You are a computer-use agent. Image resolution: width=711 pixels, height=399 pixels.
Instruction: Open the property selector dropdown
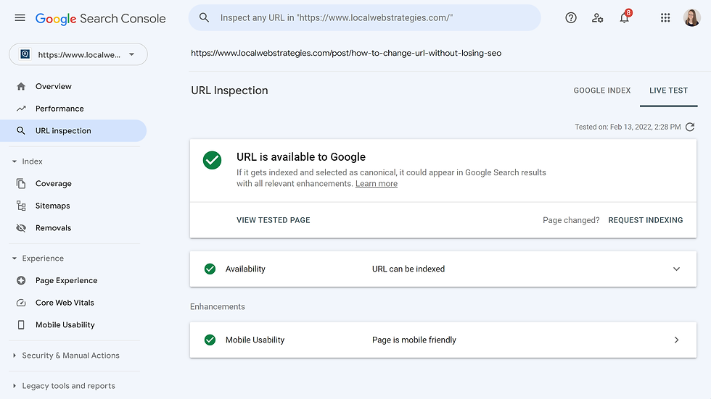(78, 54)
